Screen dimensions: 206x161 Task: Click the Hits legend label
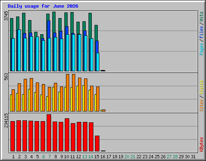(x=201, y=17)
